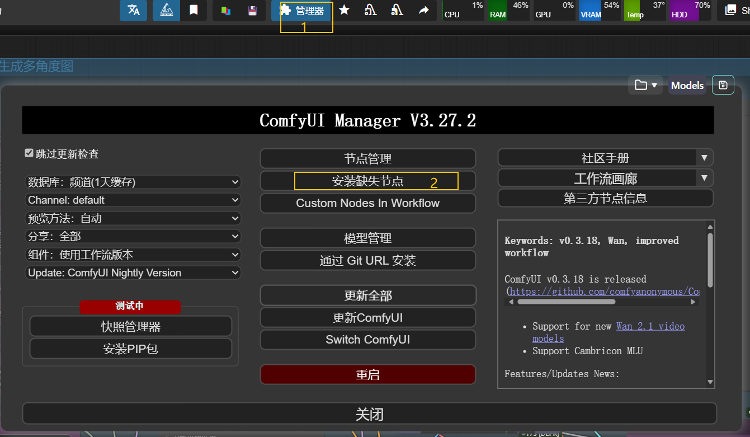Click the VRAM usage monitor
Viewport: 750px width, 437px height.
(x=600, y=10)
